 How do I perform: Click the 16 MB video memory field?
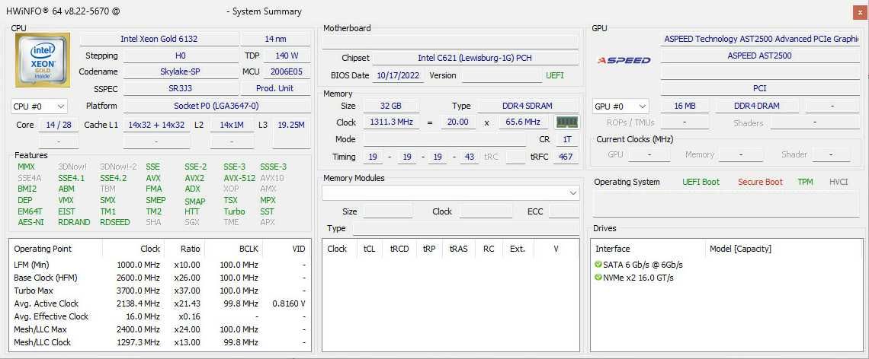coord(685,106)
